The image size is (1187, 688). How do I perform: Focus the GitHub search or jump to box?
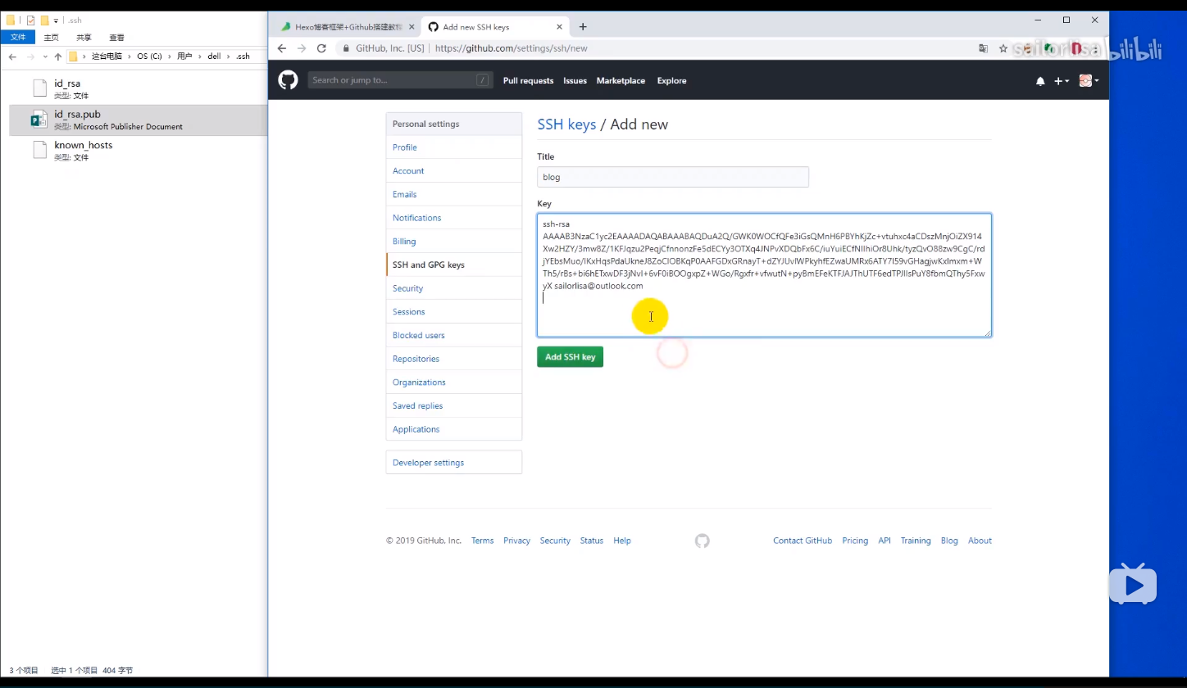[x=400, y=80]
